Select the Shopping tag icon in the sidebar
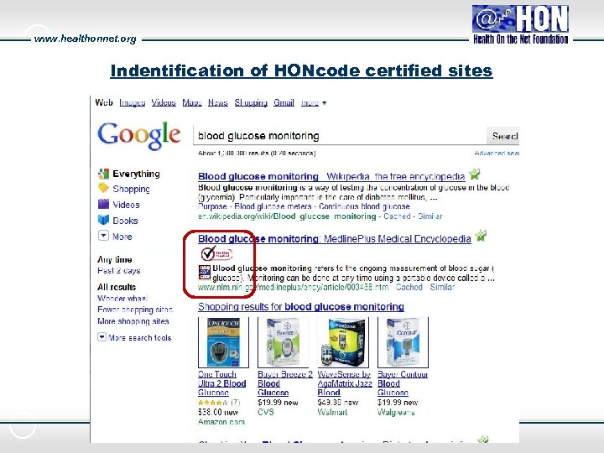Image resolution: width=604 pixels, height=453 pixels. coord(103,188)
